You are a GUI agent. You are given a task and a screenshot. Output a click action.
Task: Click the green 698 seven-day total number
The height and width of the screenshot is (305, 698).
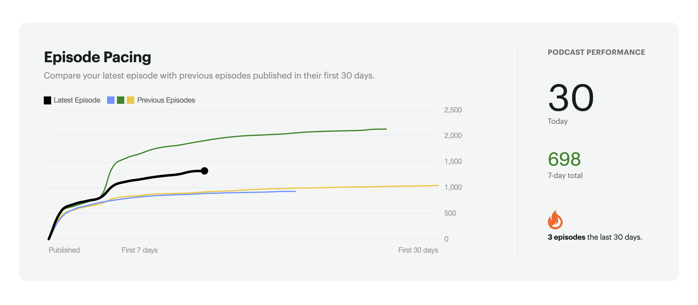564,159
